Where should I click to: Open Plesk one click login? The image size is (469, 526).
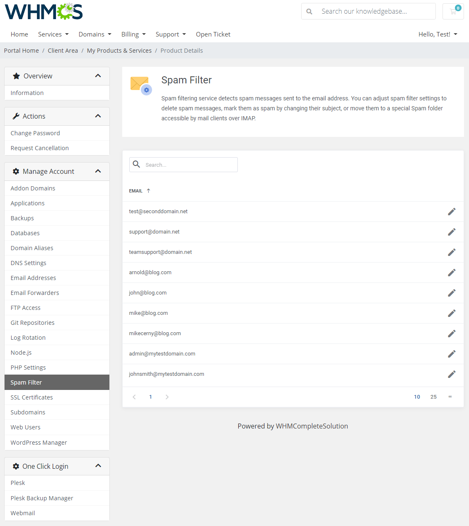57,483
